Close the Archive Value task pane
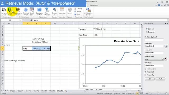 (168, 23)
